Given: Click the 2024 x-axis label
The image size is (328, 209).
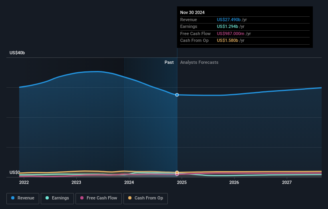Looking at the screenshot, I should 129,182.
